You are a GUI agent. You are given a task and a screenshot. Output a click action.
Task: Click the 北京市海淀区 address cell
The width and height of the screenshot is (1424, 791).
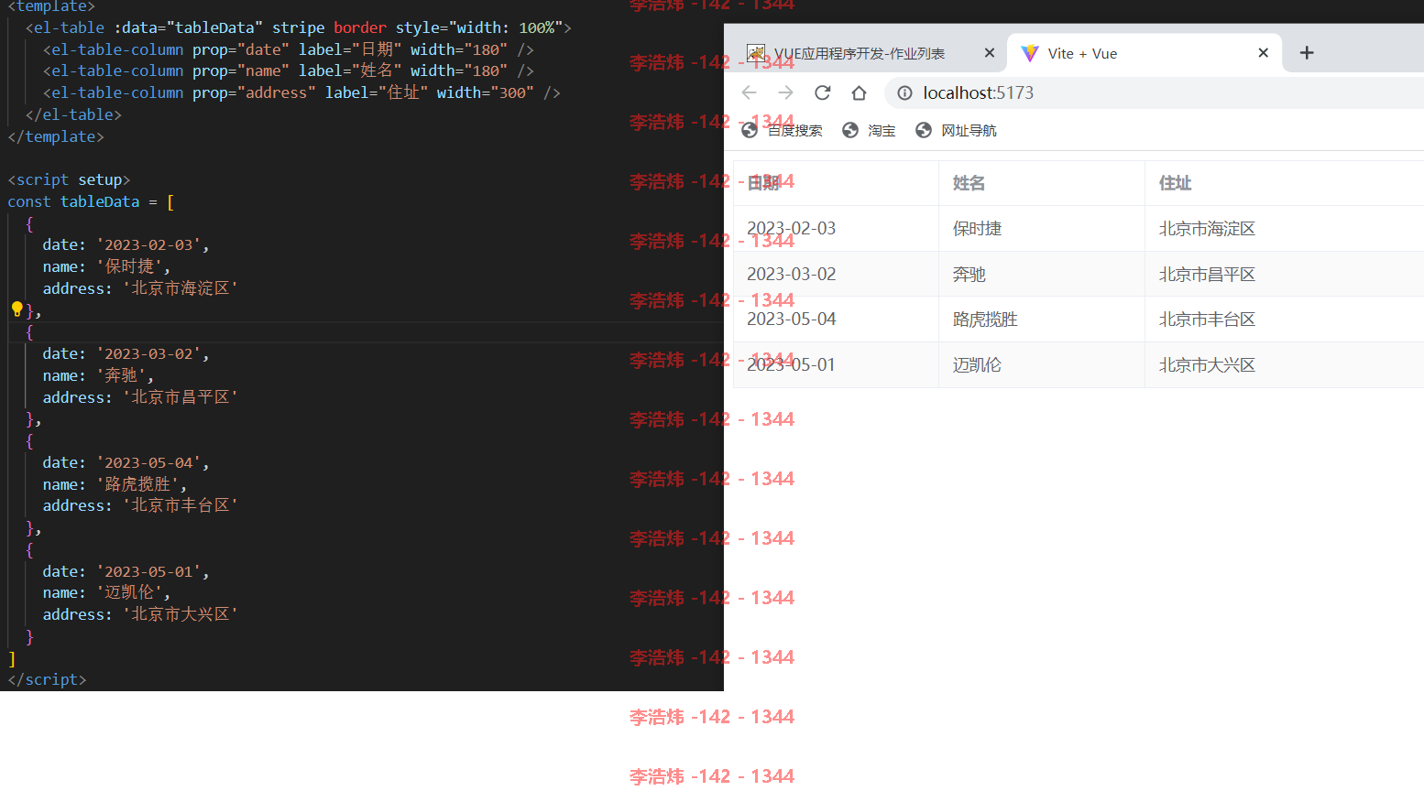pos(1284,228)
